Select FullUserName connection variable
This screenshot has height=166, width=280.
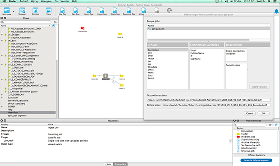pos(197,53)
